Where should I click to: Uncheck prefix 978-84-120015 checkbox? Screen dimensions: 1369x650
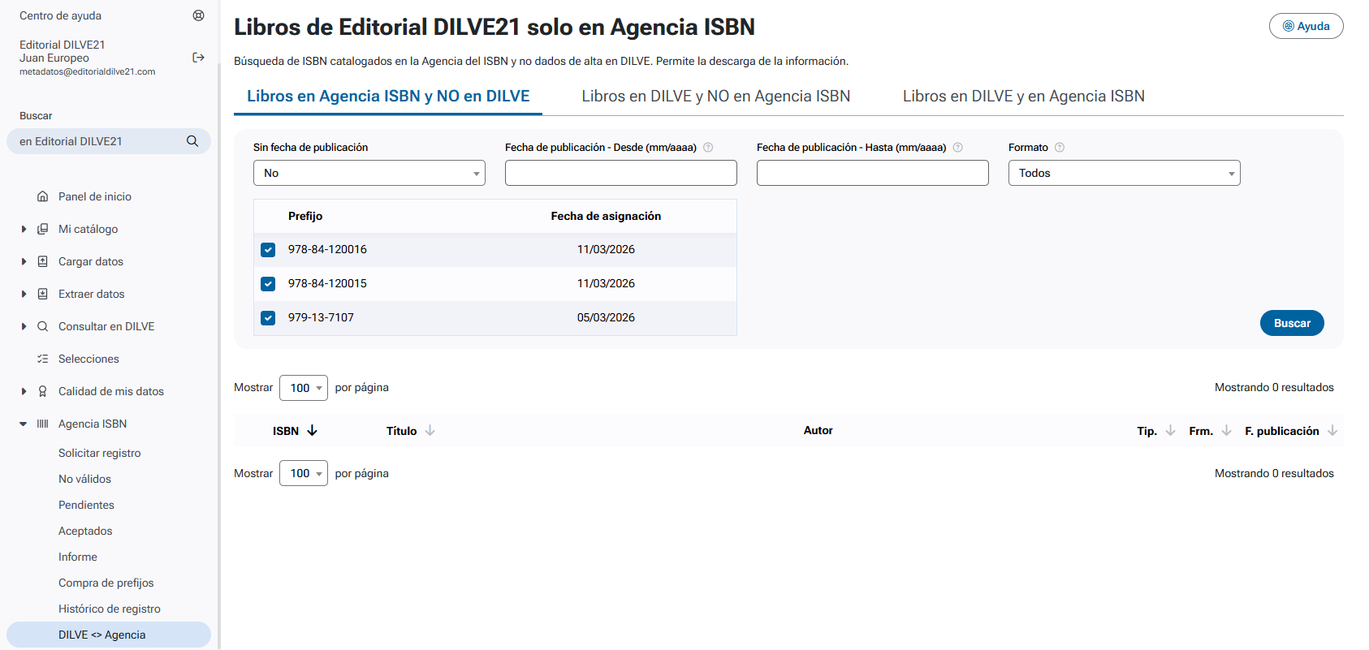[x=268, y=284]
